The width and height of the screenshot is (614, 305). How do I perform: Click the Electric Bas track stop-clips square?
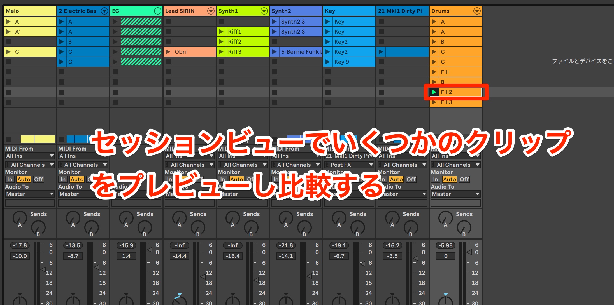point(62,139)
